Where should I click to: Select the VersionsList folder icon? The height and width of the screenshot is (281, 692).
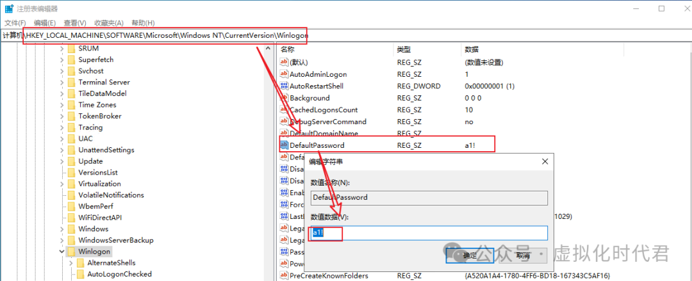pos(72,172)
